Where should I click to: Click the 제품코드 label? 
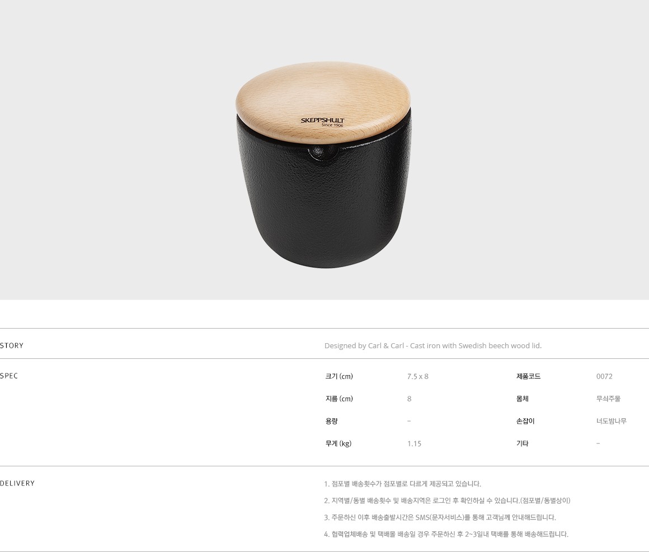click(529, 376)
